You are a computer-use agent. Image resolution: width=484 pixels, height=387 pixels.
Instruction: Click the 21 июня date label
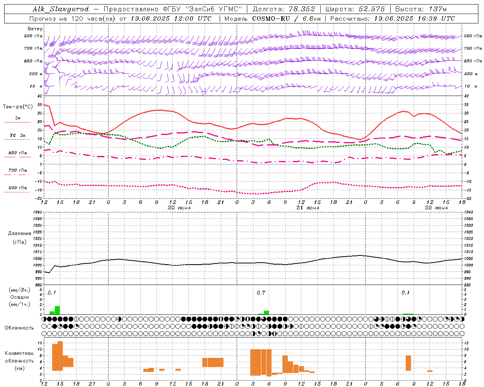tap(308, 208)
